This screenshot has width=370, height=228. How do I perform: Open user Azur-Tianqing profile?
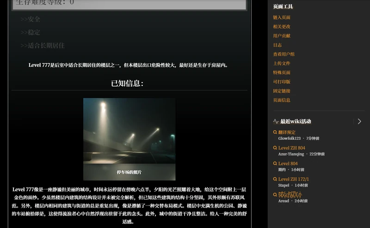coord(291,154)
